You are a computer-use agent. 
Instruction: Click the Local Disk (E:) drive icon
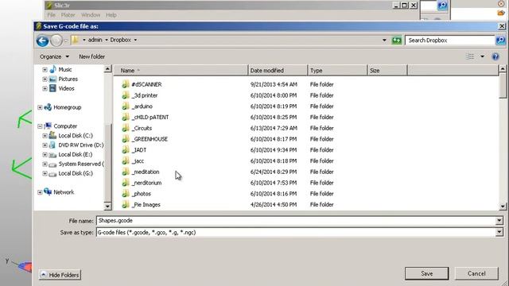click(x=52, y=155)
